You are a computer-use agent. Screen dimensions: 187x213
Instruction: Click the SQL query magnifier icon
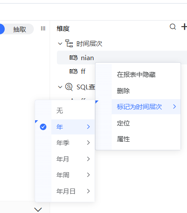click(x=69, y=87)
